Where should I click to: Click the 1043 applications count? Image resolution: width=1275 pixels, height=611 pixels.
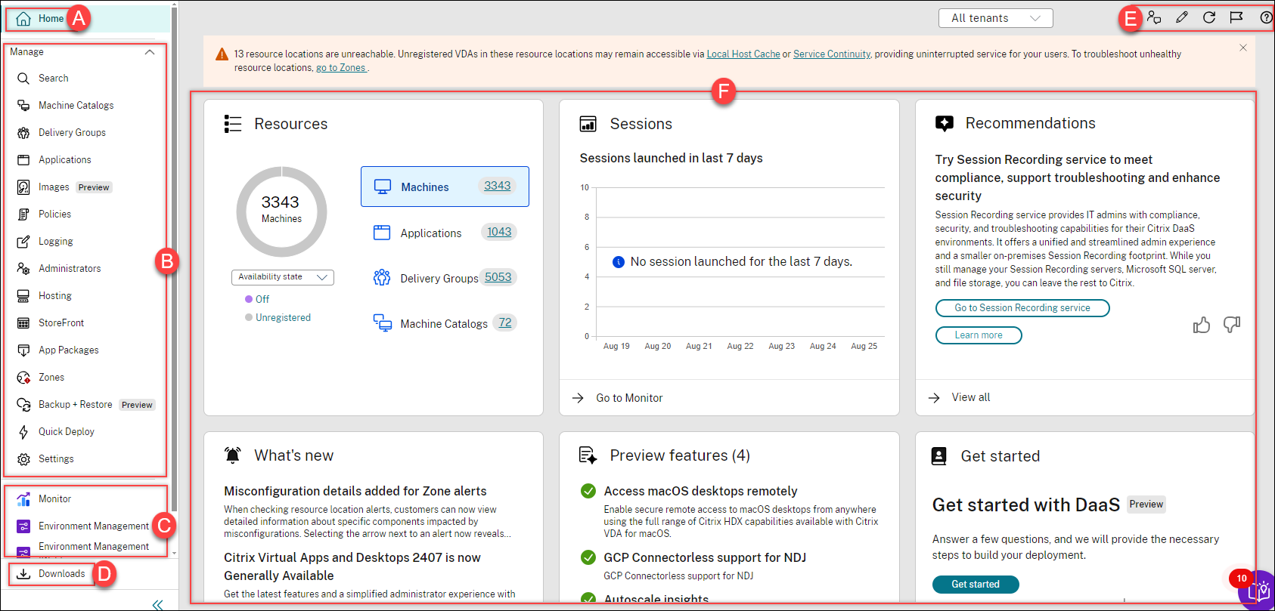(x=499, y=232)
